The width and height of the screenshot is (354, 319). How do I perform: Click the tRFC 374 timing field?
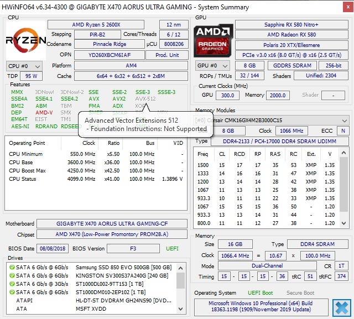pos(341,276)
